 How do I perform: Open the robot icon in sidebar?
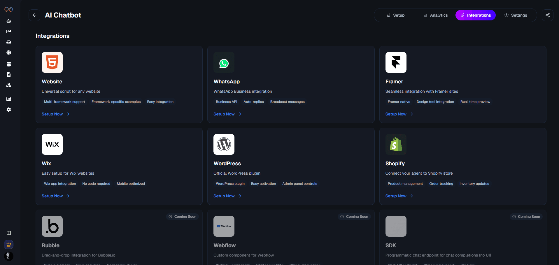9,21
